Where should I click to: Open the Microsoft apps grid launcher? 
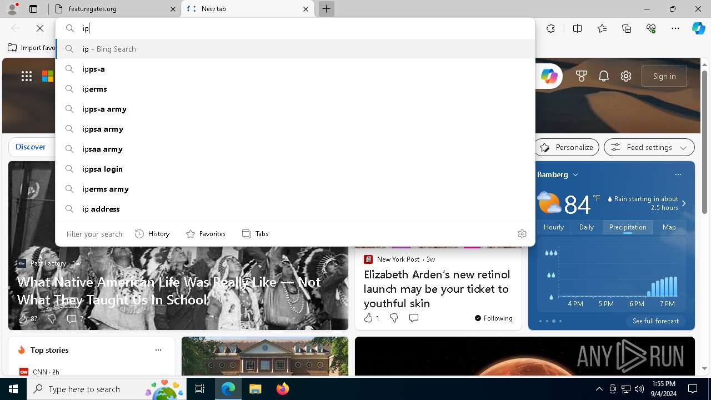(x=26, y=76)
